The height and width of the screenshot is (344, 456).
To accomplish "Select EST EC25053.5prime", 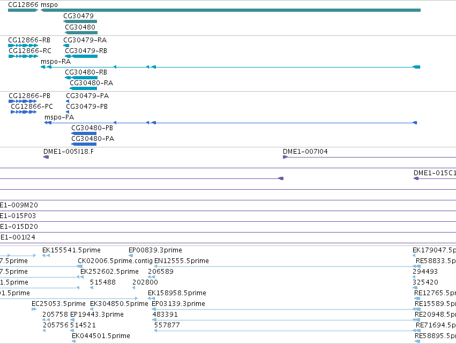I will pyautogui.click(x=34, y=309).
